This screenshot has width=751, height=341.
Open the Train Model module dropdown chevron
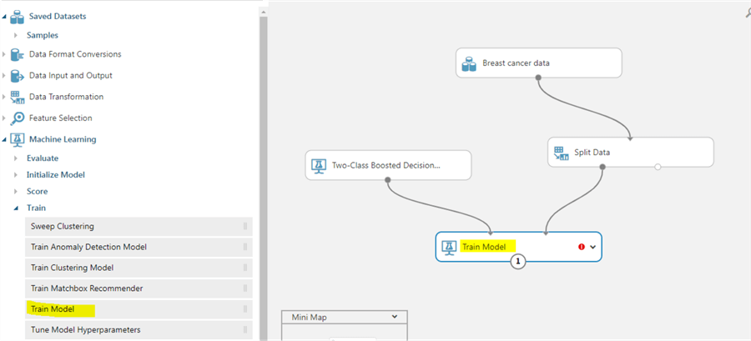pyautogui.click(x=593, y=248)
